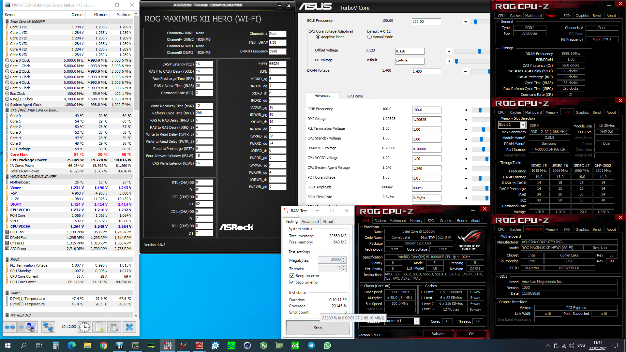
Task: Click the Offset Voltage slider handle
Action: pos(480,51)
